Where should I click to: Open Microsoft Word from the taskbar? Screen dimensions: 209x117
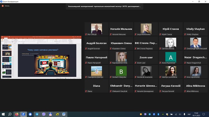(x=64, y=114)
